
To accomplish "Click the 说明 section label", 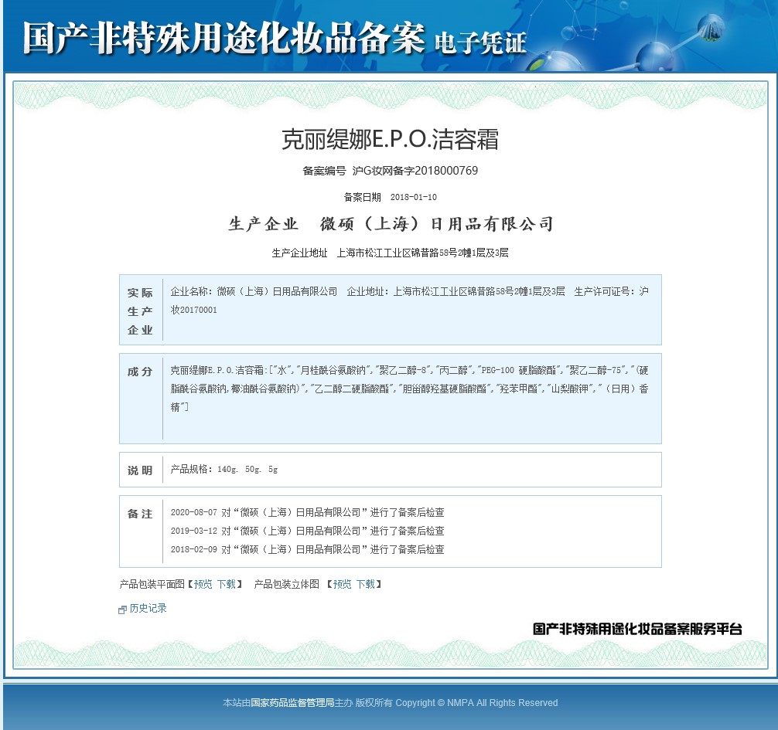I will click(140, 470).
